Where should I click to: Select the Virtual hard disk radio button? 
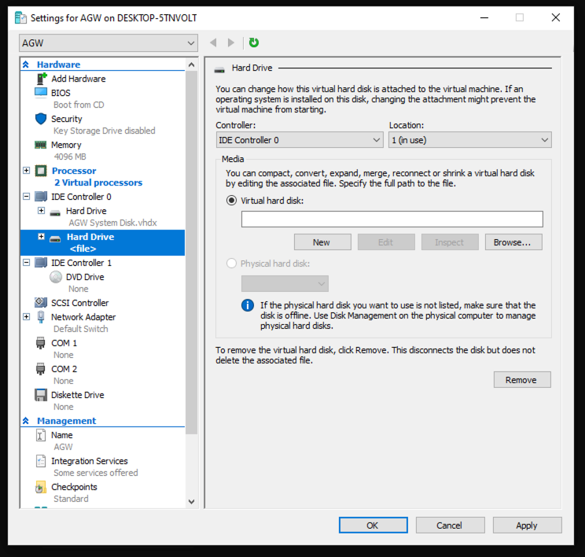(x=231, y=201)
